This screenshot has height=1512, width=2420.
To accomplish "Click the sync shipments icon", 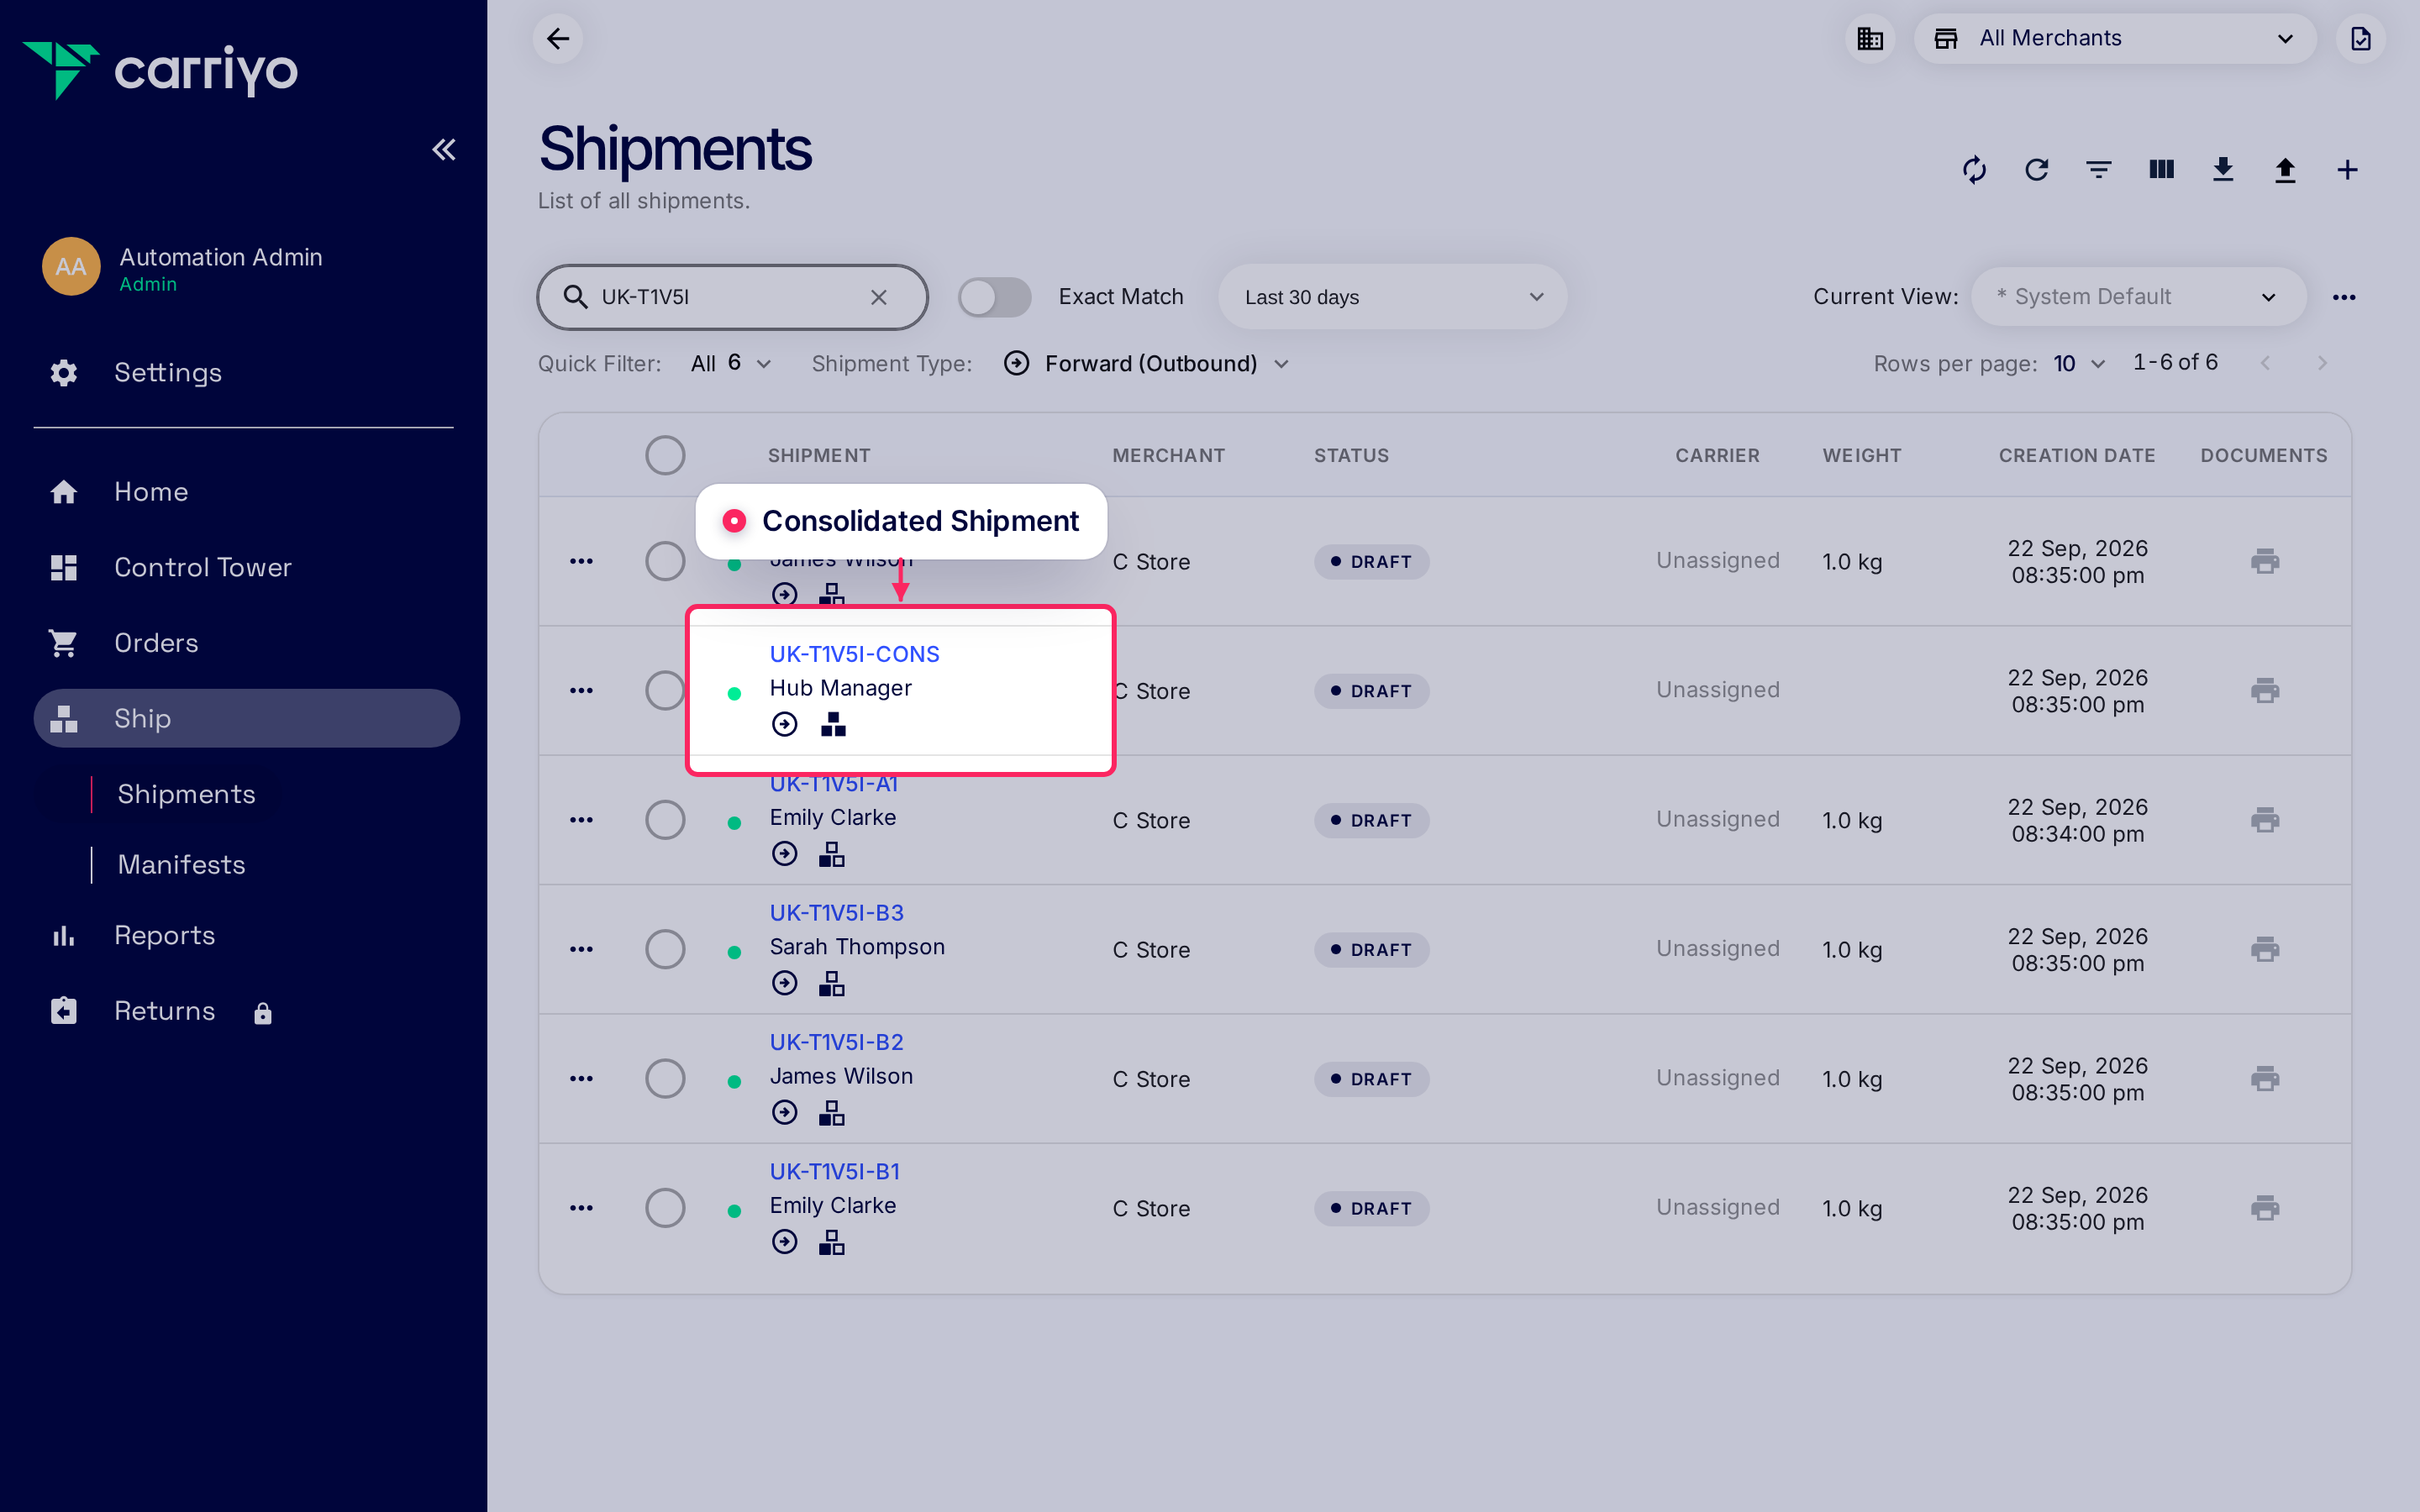I will point(1974,170).
